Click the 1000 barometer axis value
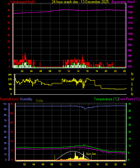Viewport: 140px width, 168px height. pyautogui.click(x=130, y=39)
